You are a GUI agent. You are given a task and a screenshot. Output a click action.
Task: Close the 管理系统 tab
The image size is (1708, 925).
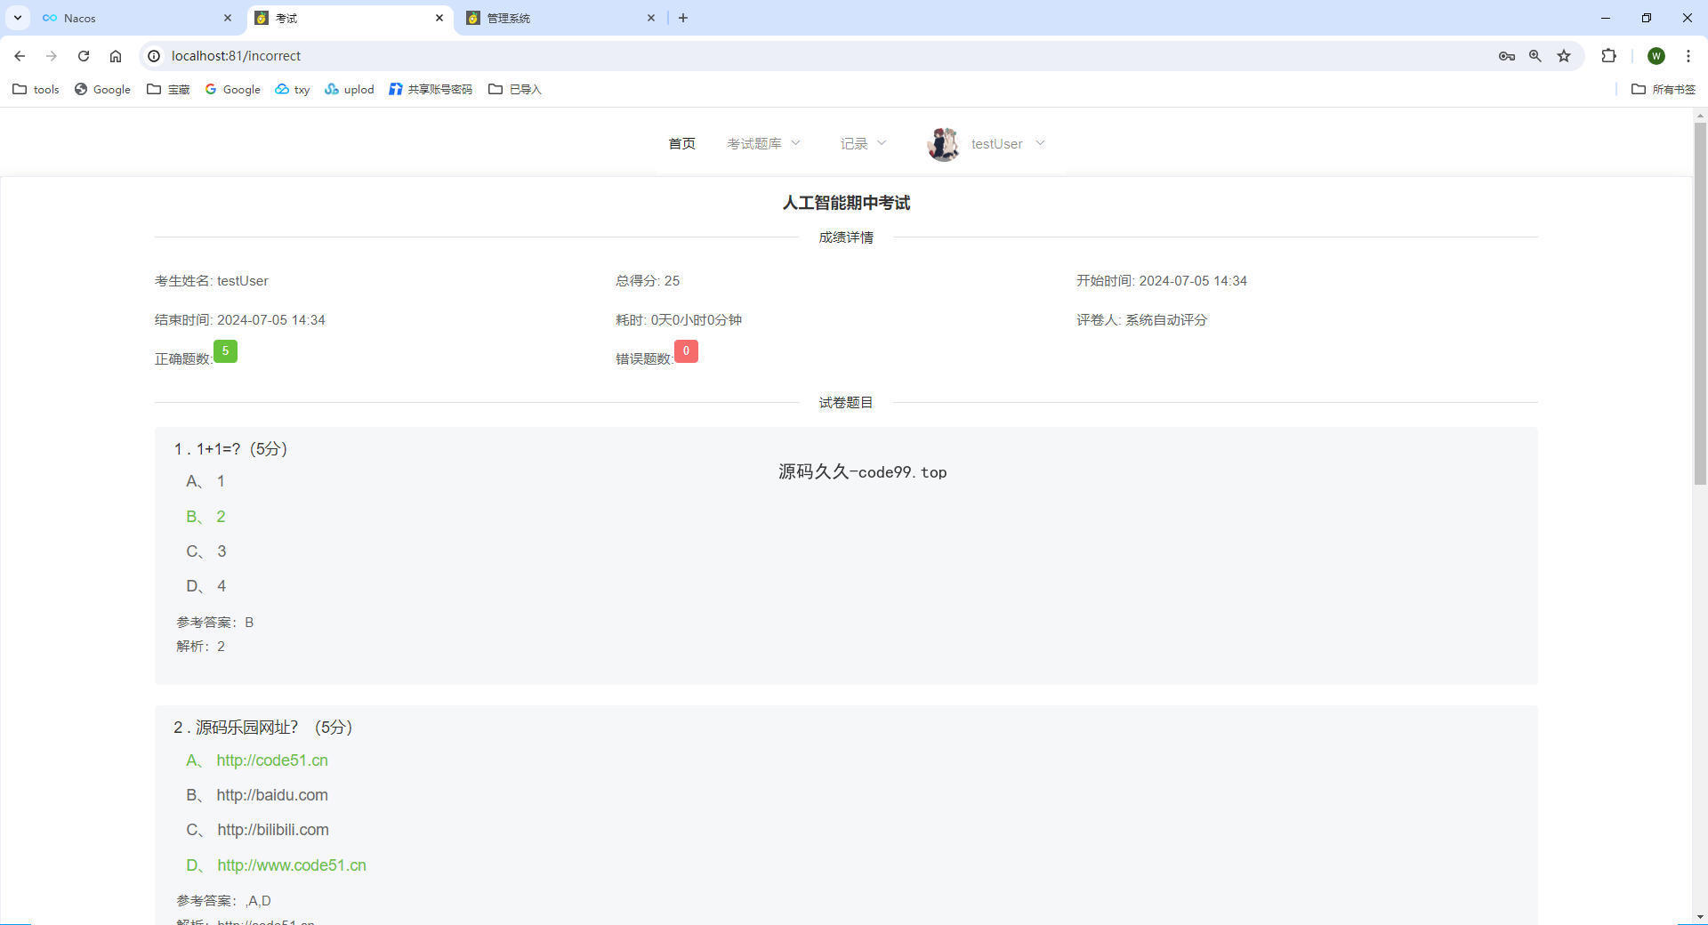tap(651, 18)
